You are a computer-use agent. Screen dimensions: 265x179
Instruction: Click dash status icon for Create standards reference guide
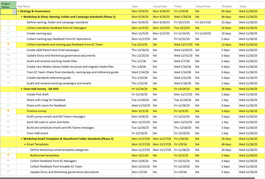coord(8,77)
